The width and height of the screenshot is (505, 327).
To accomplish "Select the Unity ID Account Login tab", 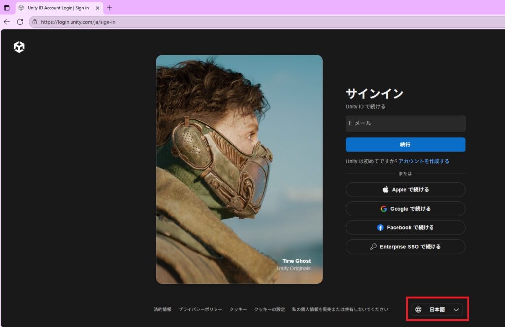I will (59, 8).
